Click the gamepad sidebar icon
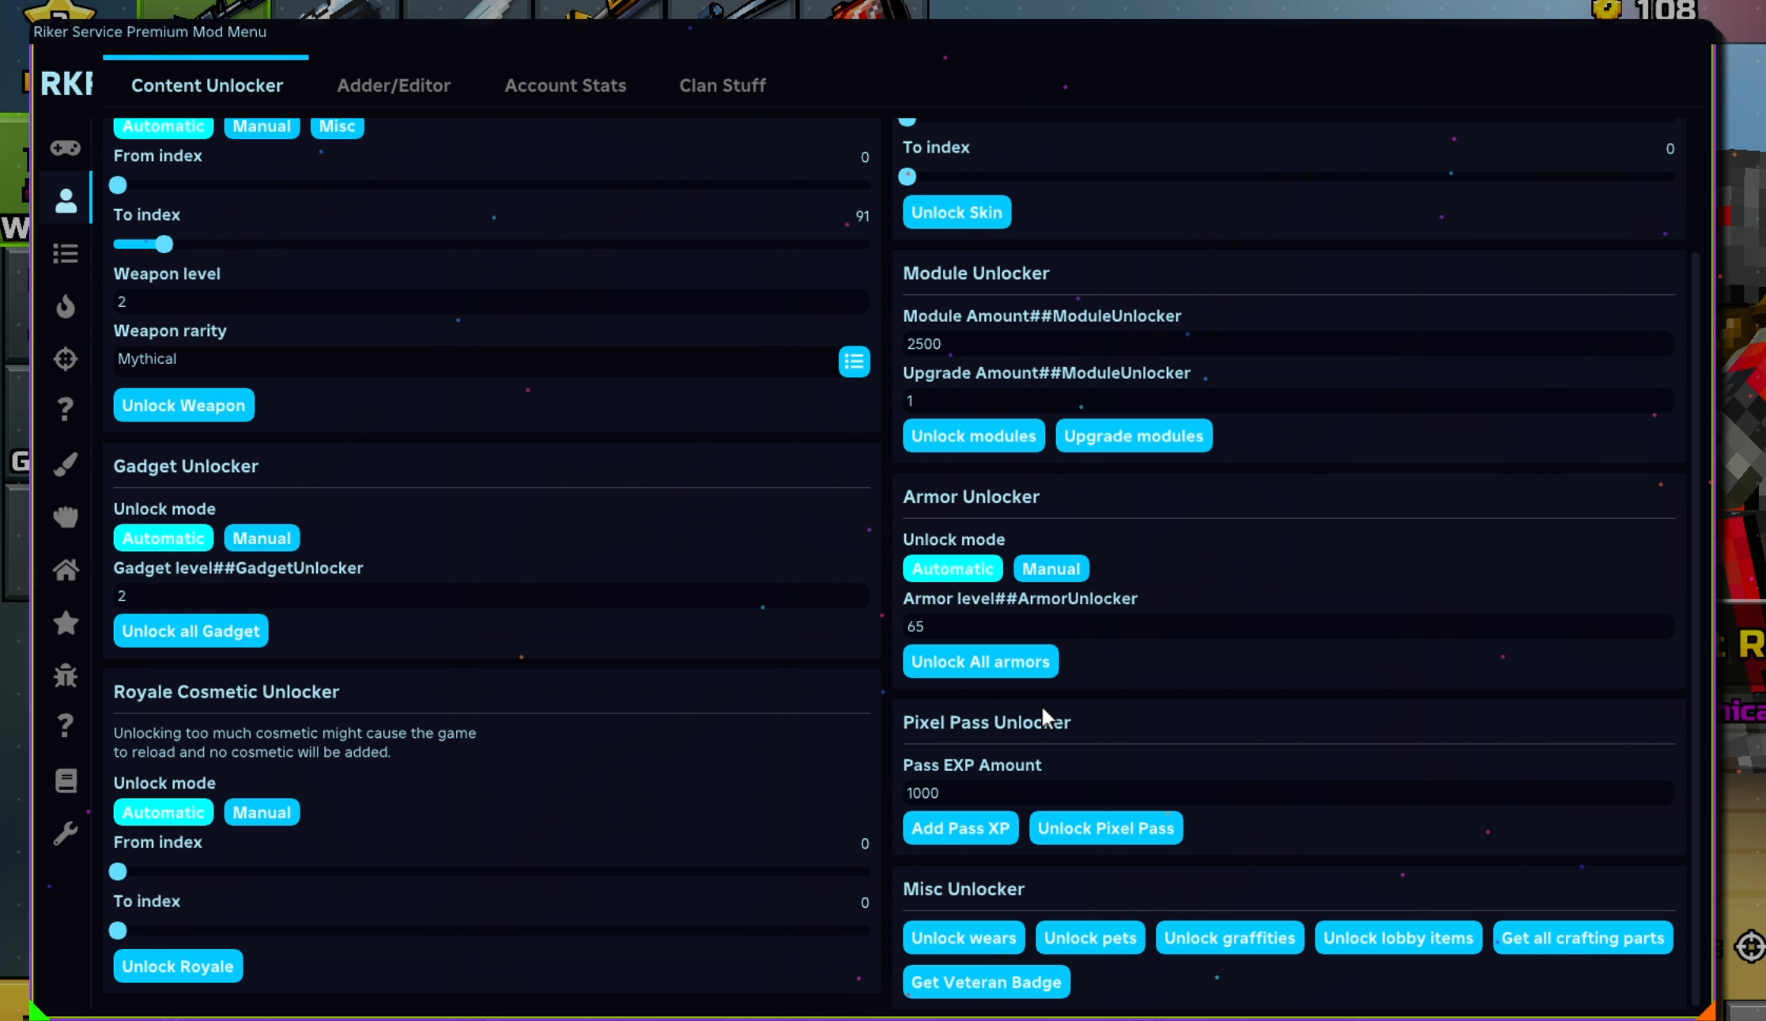 point(66,148)
